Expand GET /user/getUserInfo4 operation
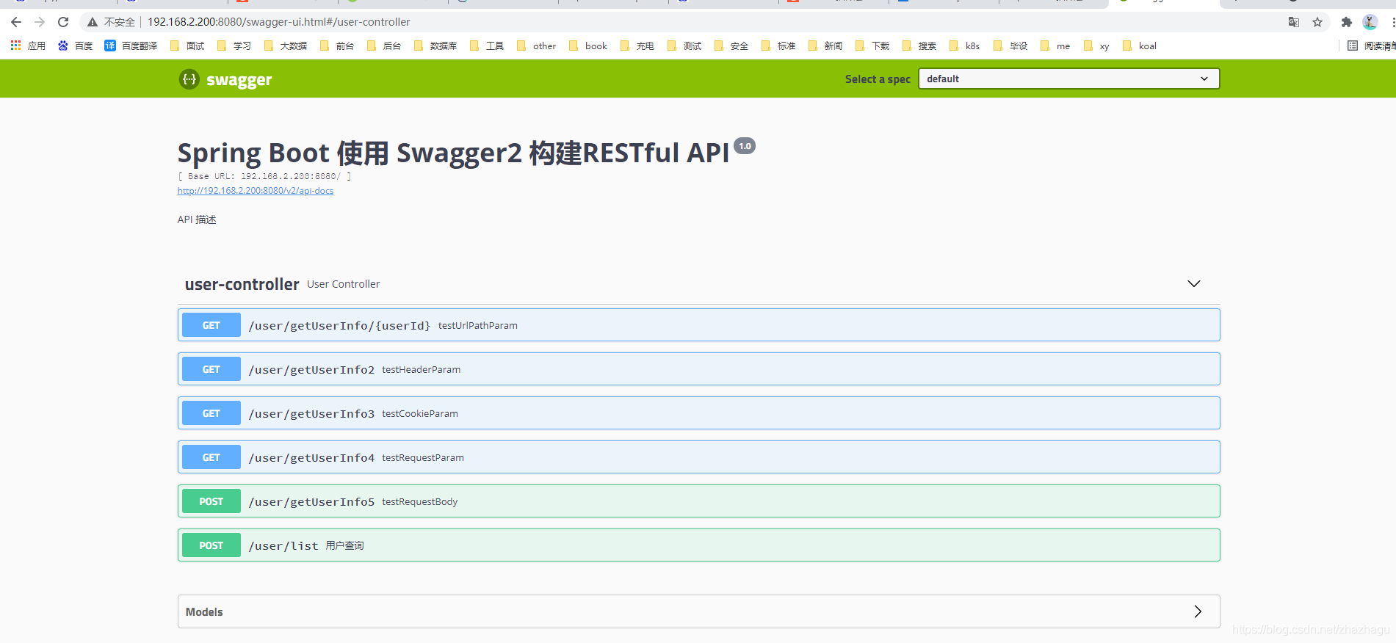 tap(699, 457)
